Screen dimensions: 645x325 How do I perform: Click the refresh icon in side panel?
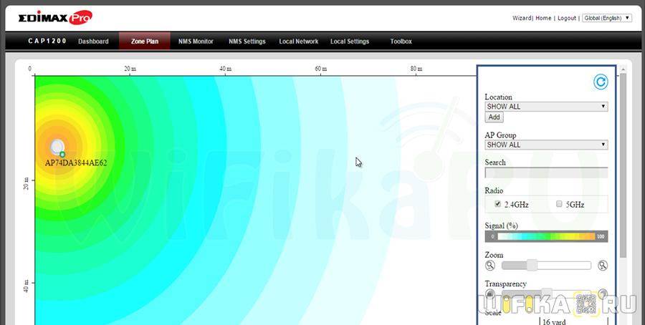click(601, 82)
